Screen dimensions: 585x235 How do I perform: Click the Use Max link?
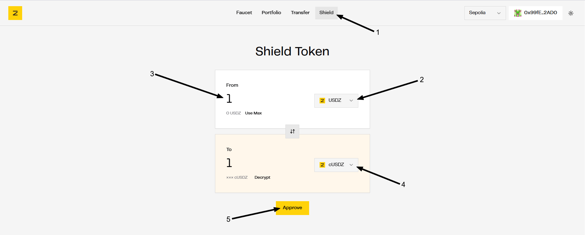point(253,113)
